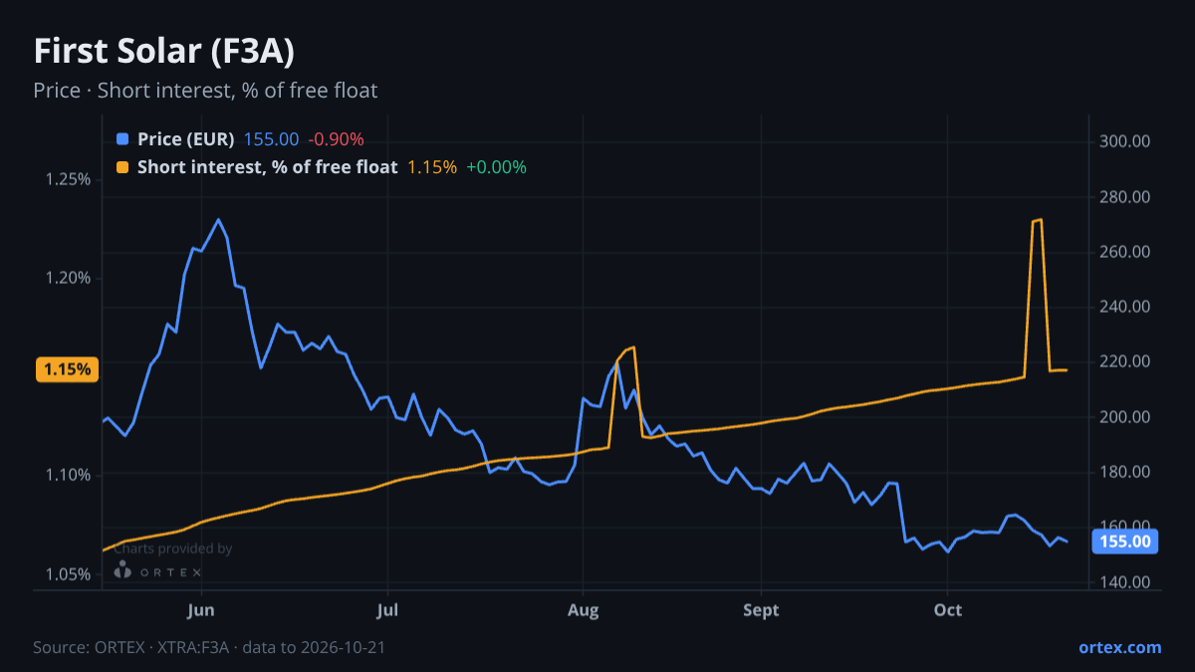Image resolution: width=1195 pixels, height=672 pixels.
Task: Click the chart title First Solar (F3A)
Action: tap(163, 51)
